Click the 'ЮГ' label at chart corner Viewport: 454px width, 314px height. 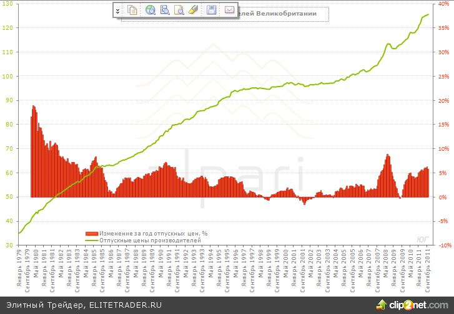click(x=422, y=239)
